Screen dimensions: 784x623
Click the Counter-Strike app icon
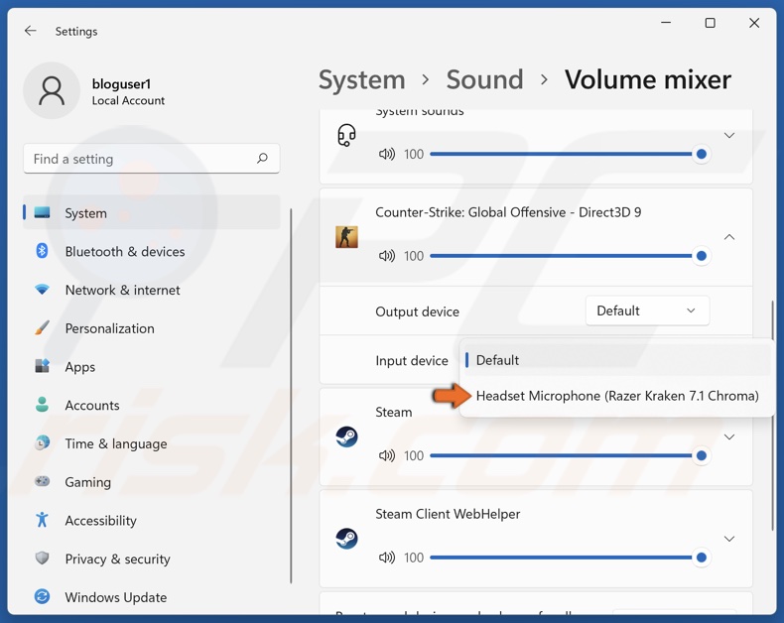[346, 237]
